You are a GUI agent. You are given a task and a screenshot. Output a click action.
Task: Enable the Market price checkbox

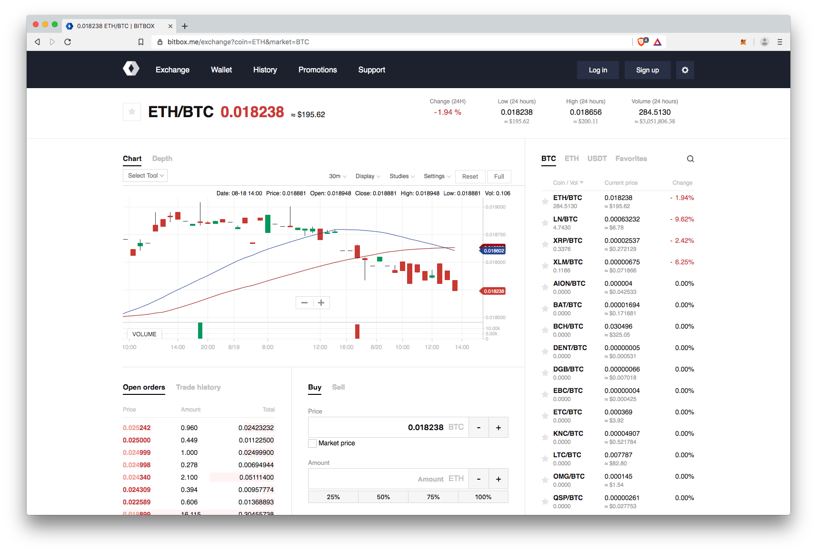(312, 443)
